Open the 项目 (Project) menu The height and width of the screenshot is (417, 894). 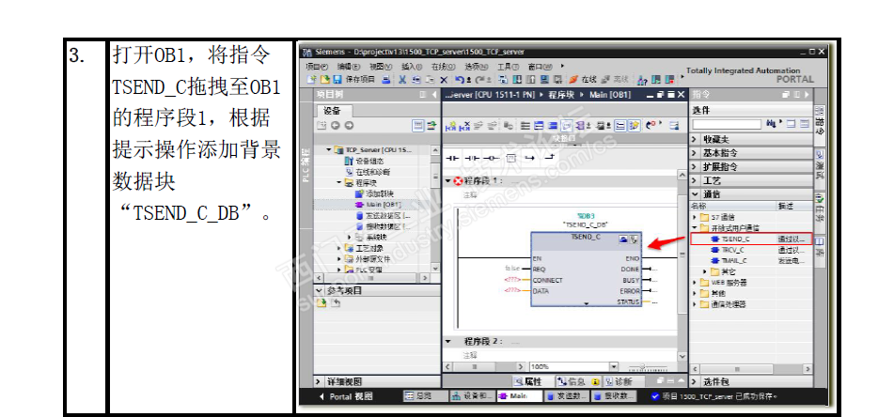pyautogui.click(x=317, y=67)
